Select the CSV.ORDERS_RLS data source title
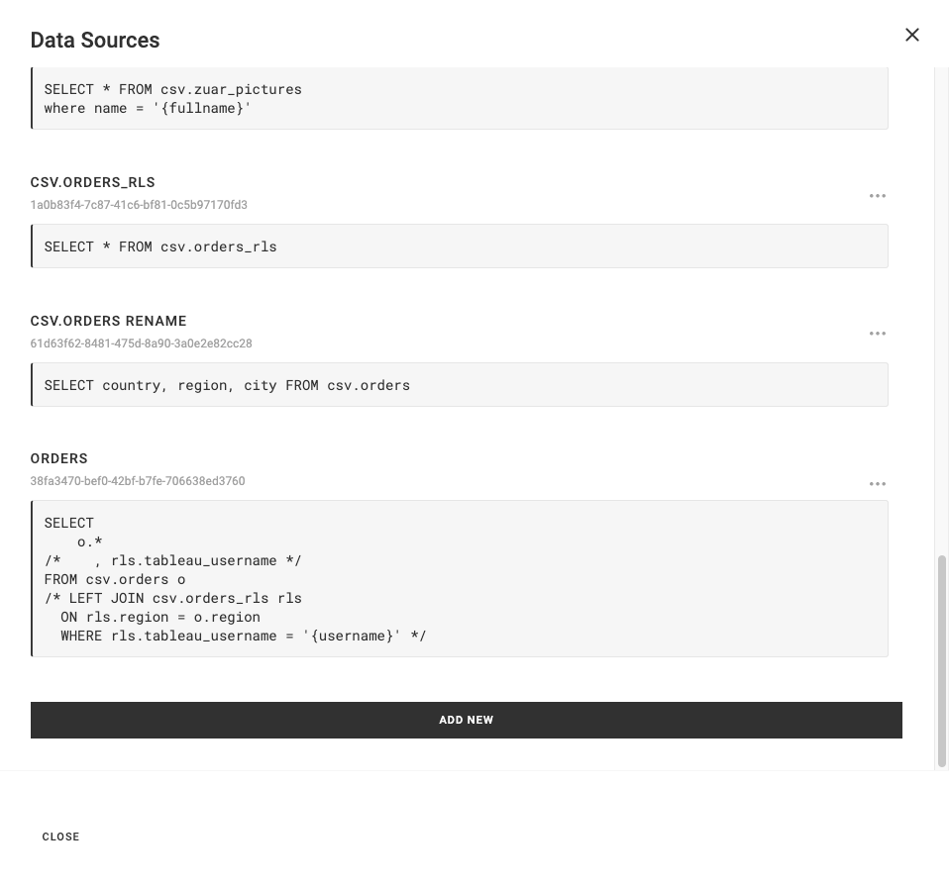This screenshot has height=886, width=949. coord(92,182)
